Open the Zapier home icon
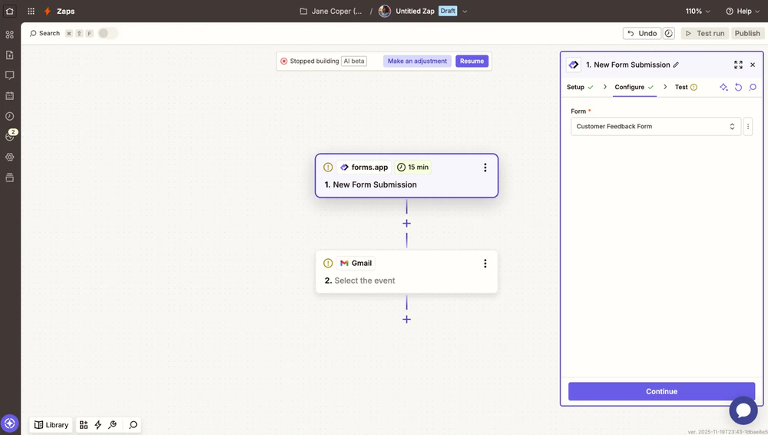This screenshot has width=768, height=435. tap(10, 11)
